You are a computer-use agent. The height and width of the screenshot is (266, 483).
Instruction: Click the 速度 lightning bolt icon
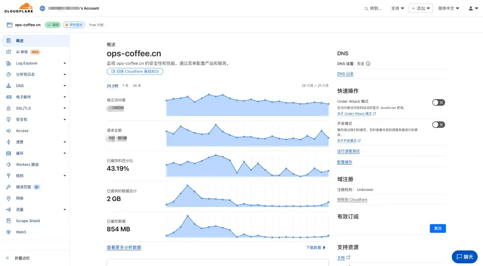coord(8,142)
